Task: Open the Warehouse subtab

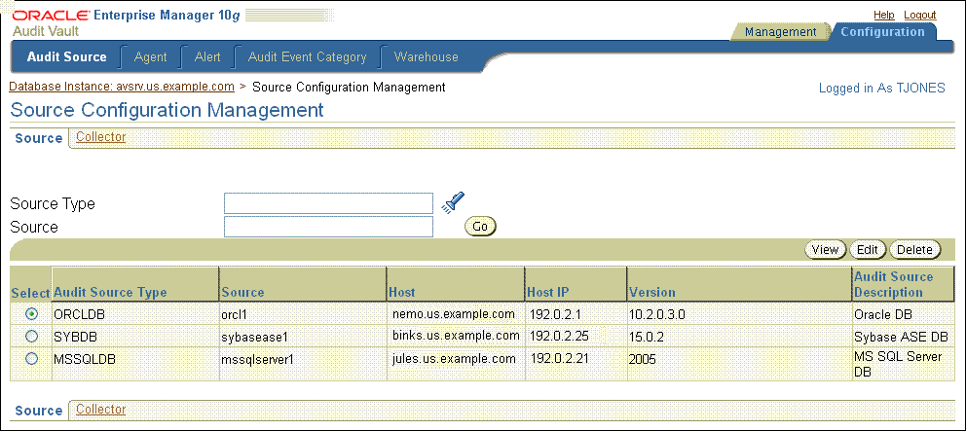Action: pyautogui.click(x=427, y=57)
